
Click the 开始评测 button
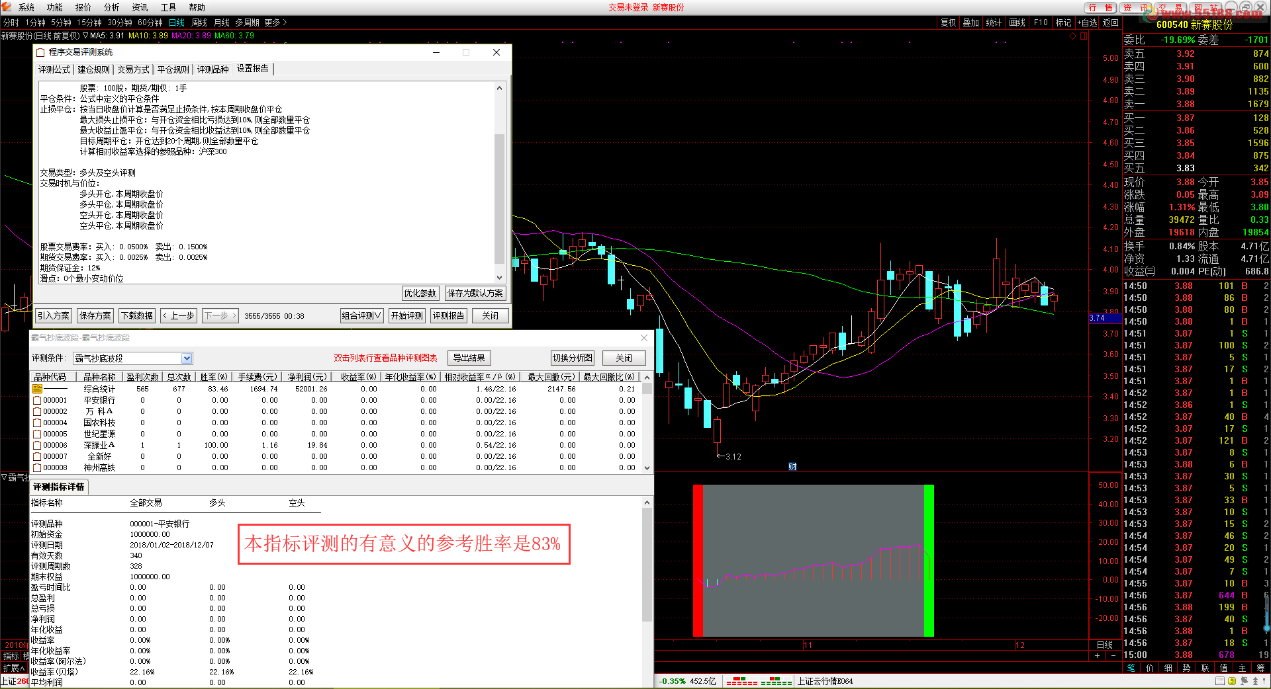click(x=406, y=316)
